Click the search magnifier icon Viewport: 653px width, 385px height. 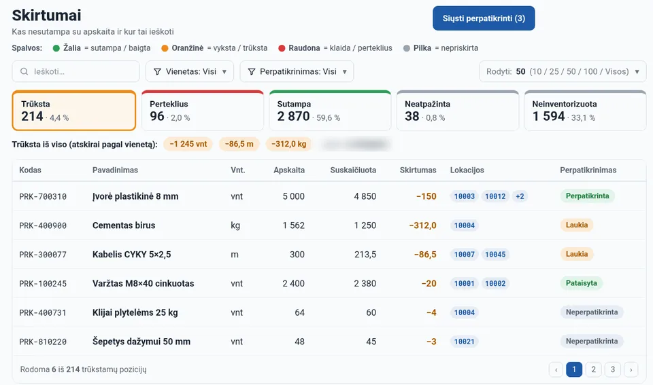pos(24,71)
